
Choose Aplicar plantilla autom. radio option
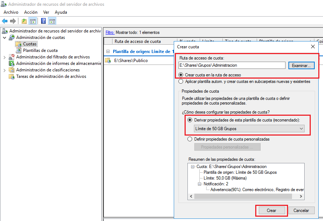click(181, 81)
